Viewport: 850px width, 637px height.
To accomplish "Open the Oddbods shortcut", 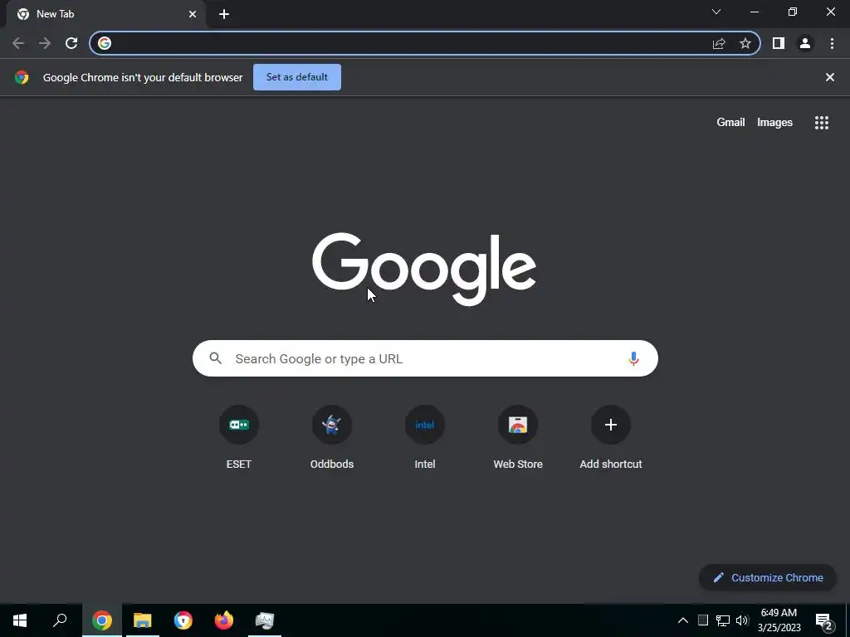I will point(332,436).
